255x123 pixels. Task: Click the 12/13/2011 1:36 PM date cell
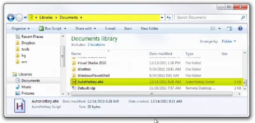pyautogui.click(x=165, y=63)
